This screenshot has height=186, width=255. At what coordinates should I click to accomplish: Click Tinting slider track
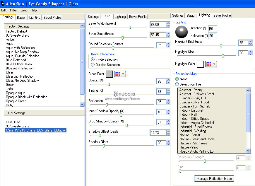point(122,94)
